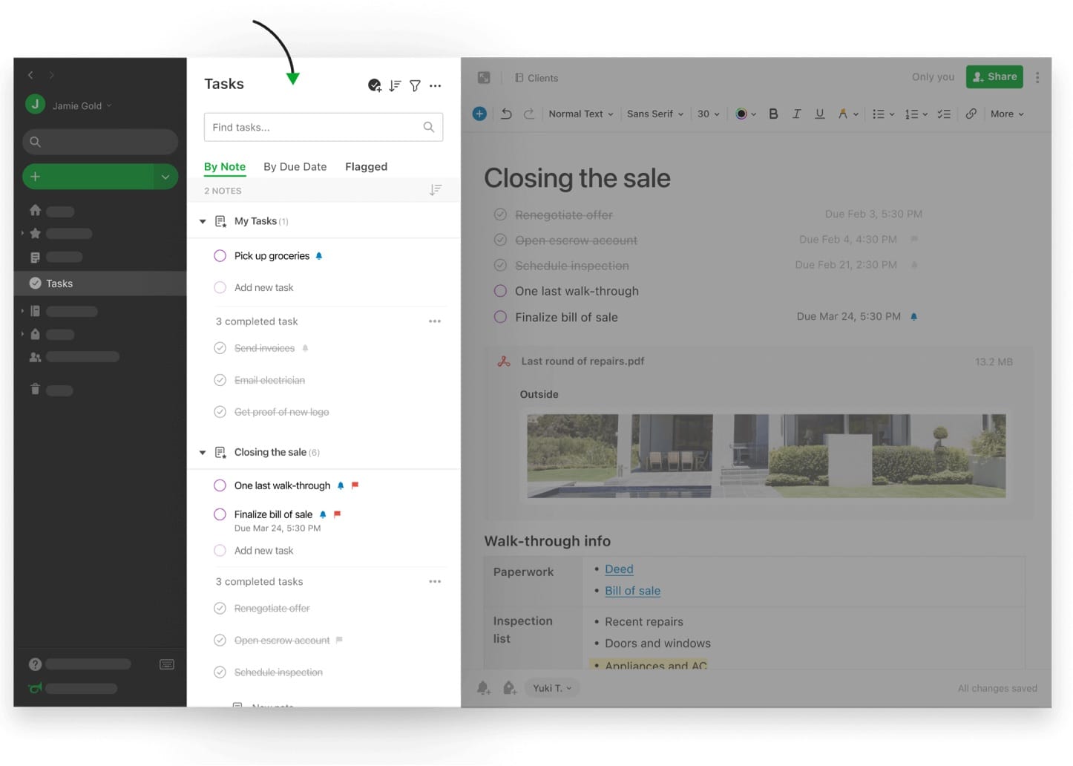Switch to the Flagged tab
1073x766 pixels.
366,166
